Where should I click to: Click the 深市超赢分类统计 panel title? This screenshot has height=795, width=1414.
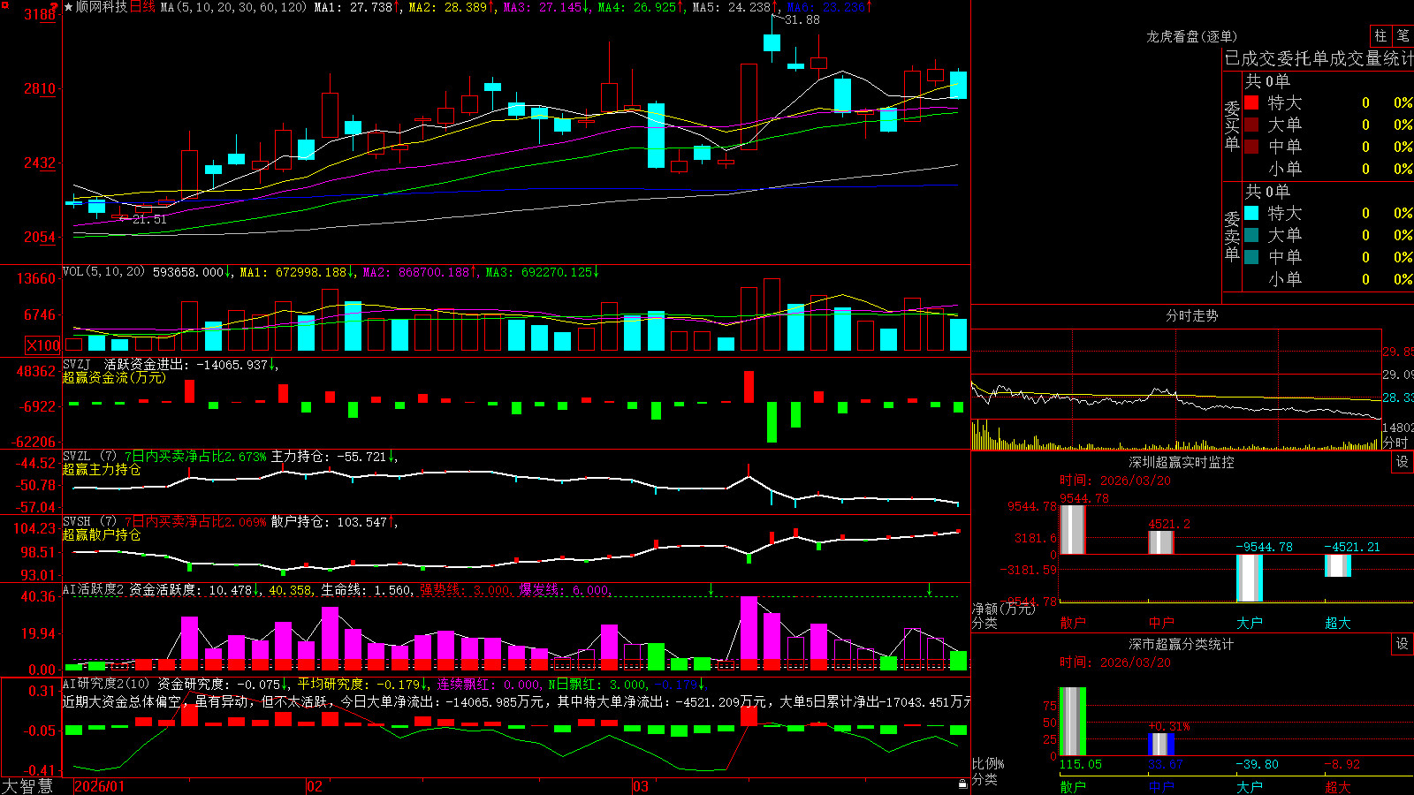coord(1181,644)
